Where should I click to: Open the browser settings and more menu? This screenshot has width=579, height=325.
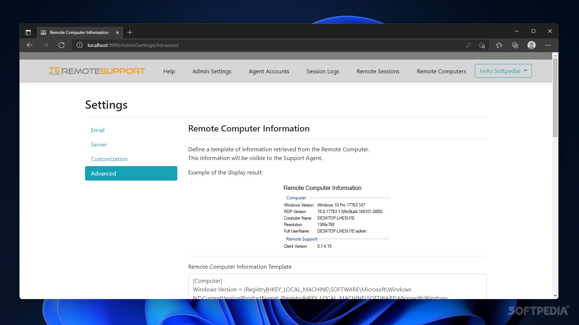(548, 45)
